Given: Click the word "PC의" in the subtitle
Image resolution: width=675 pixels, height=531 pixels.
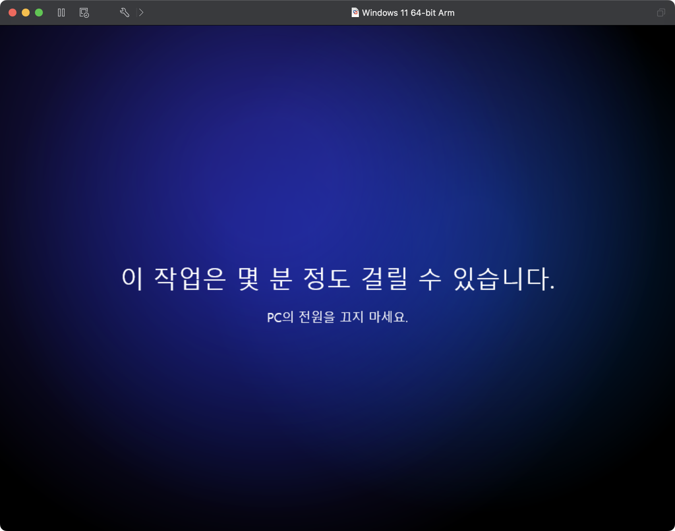Looking at the screenshot, I should click(x=280, y=317).
